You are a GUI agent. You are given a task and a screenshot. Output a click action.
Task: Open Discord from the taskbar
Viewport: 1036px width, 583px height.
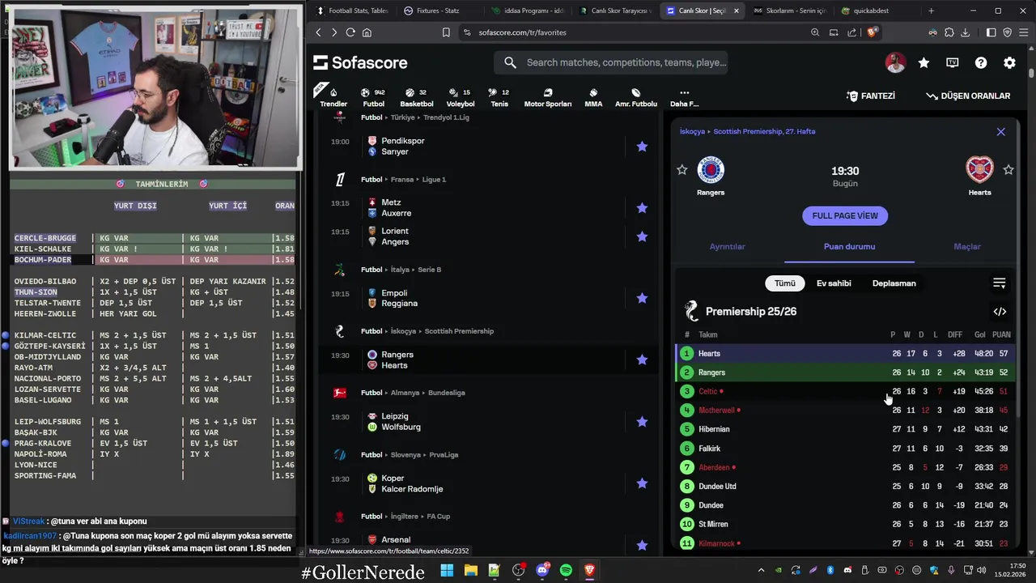coord(542,570)
